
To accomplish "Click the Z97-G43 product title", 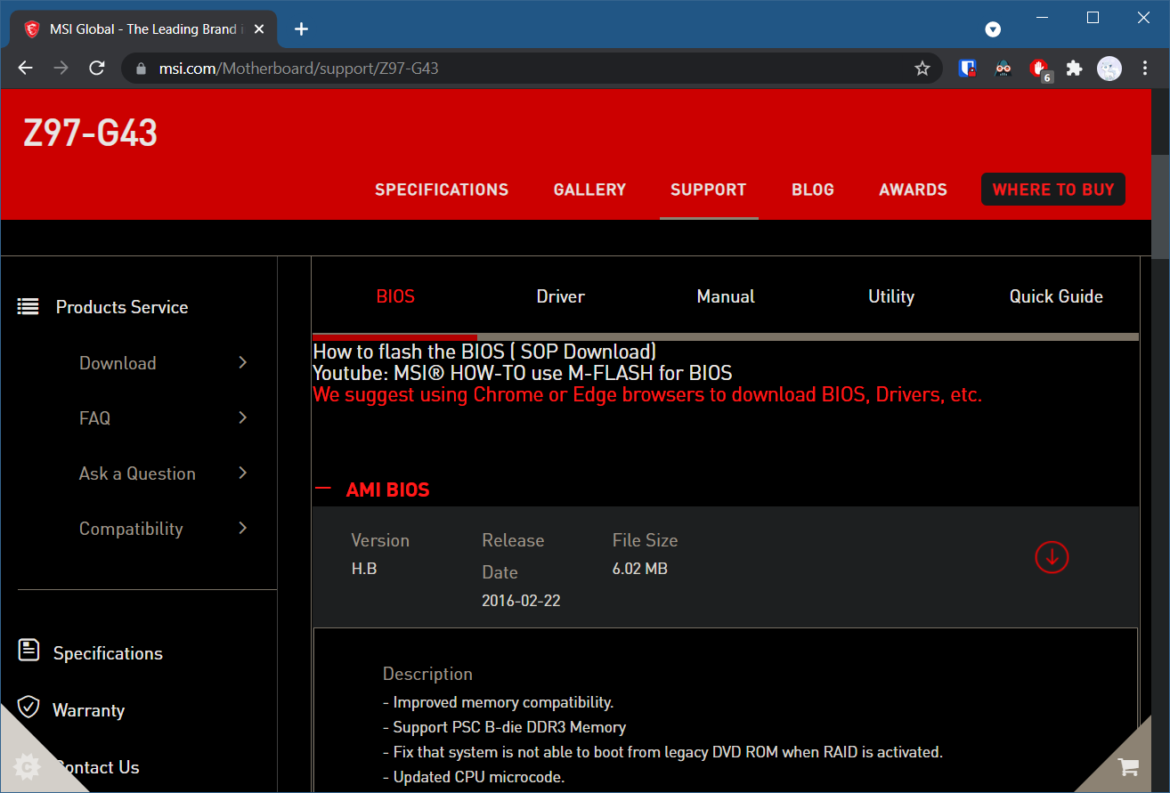I will tap(90, 134).
